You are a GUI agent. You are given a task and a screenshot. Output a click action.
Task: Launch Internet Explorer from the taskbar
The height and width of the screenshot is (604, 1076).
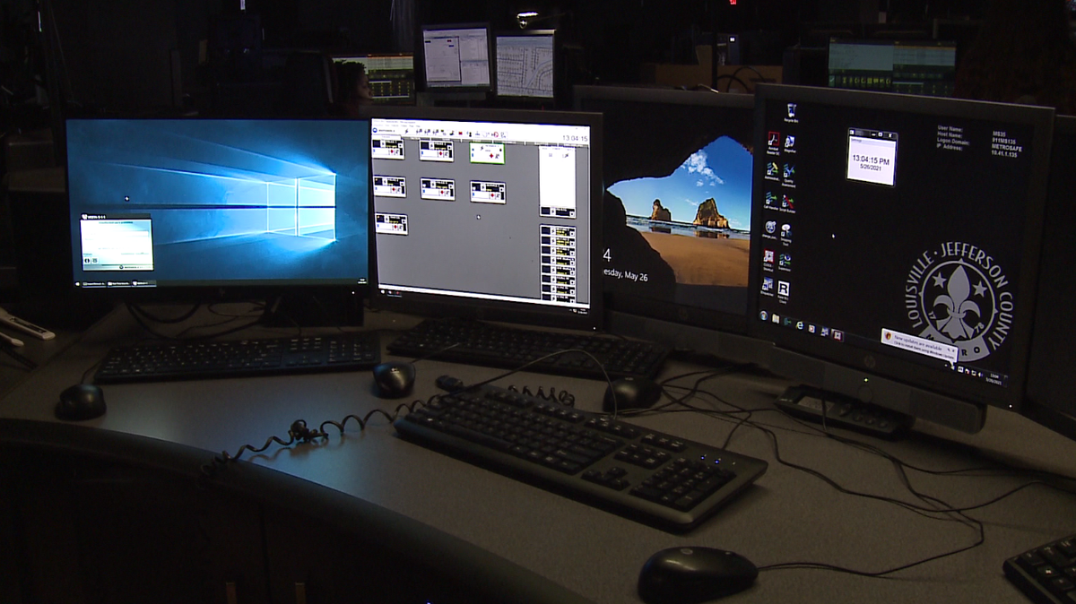pyautogui.click(x=800, y=325)
